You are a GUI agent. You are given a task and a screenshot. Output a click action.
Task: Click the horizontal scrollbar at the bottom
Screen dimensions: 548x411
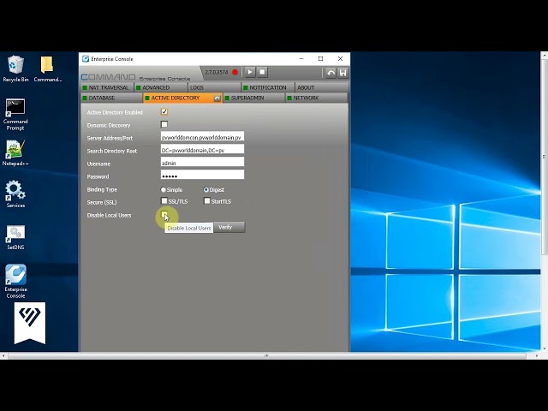(x=267, y=356)
